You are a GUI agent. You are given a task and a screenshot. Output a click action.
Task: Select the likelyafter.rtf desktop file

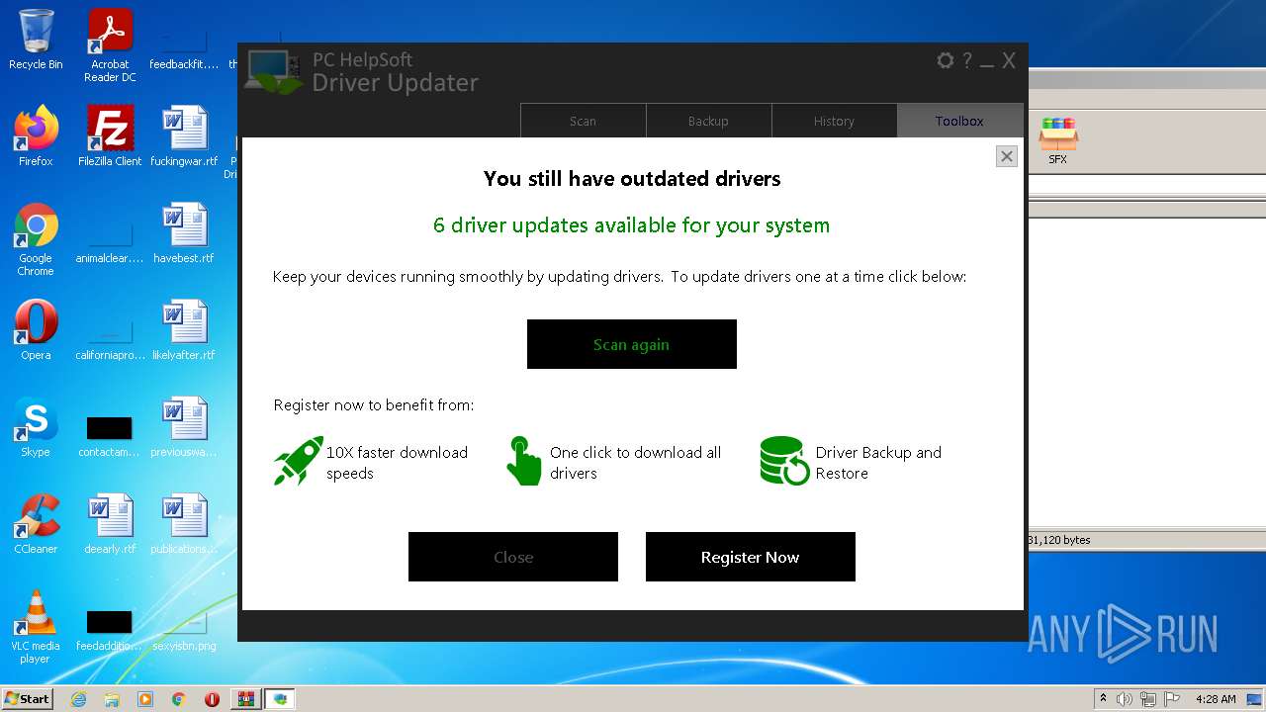[184, 330]
